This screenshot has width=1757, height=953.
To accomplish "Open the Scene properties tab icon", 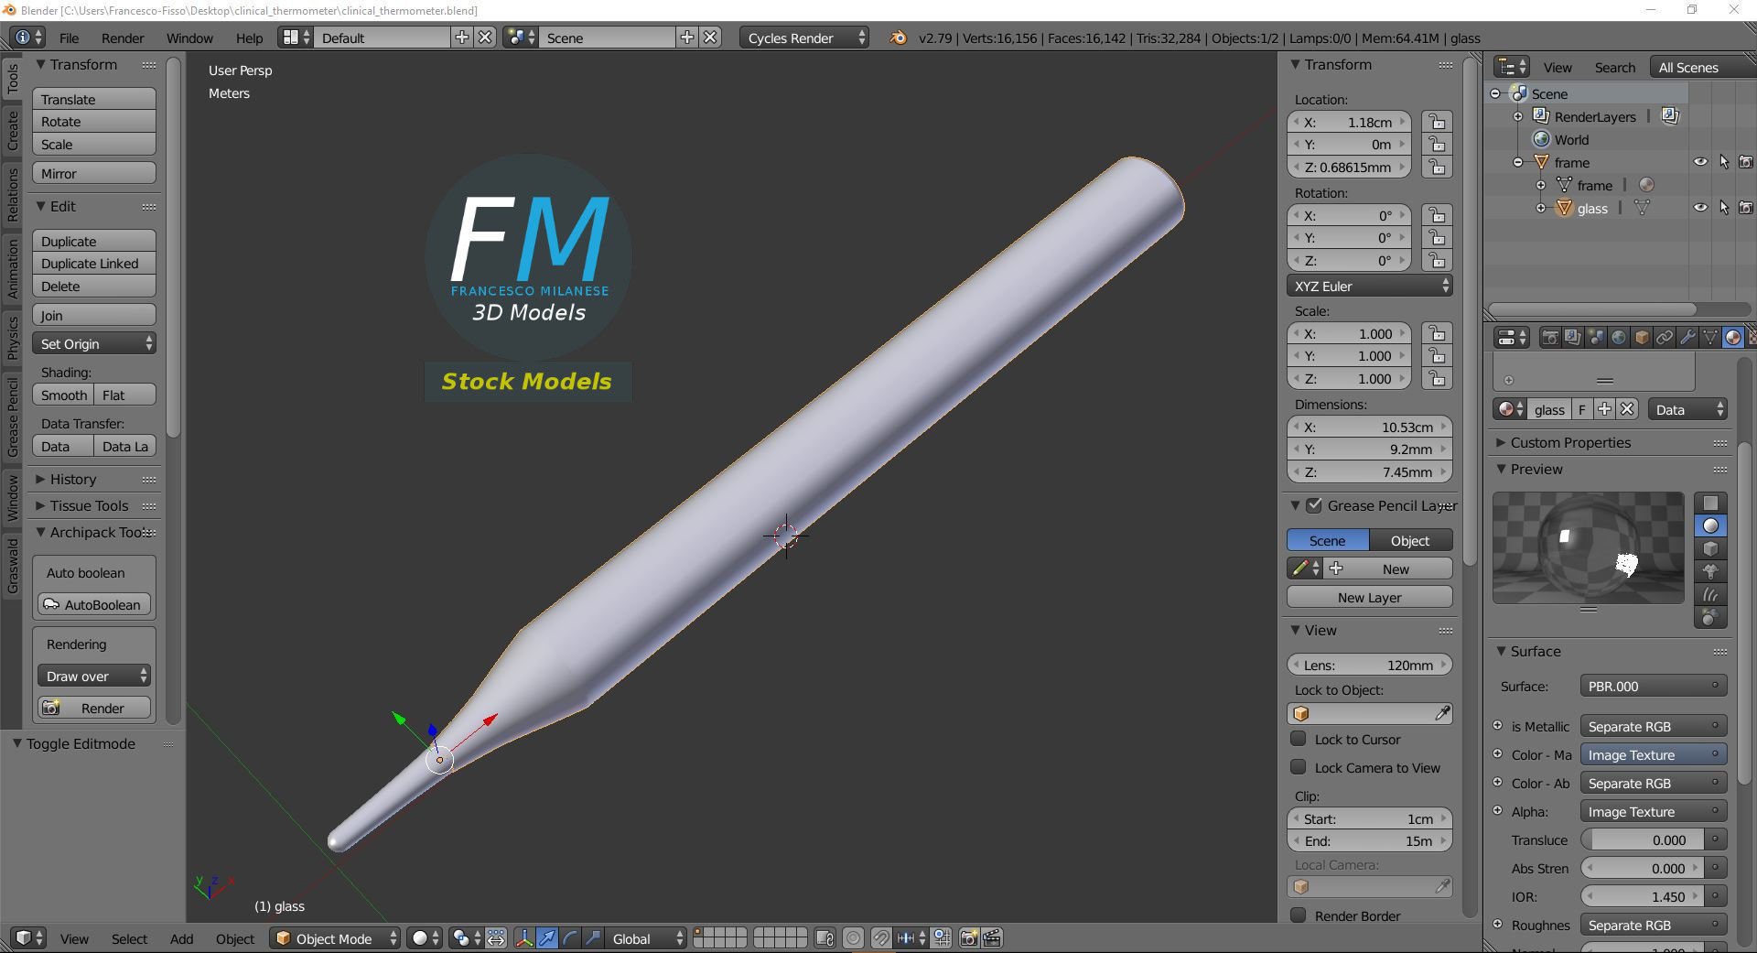I will pos(1596,338).
